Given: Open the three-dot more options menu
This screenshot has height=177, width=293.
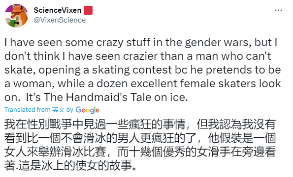Looking at the screenshot, I should 278,10.
